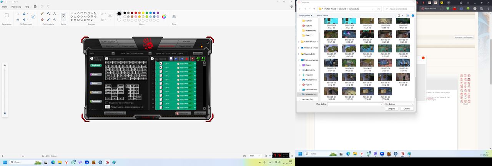
Task: Toggle the physical keyboard input checkbox
Action: coord(106,103)
